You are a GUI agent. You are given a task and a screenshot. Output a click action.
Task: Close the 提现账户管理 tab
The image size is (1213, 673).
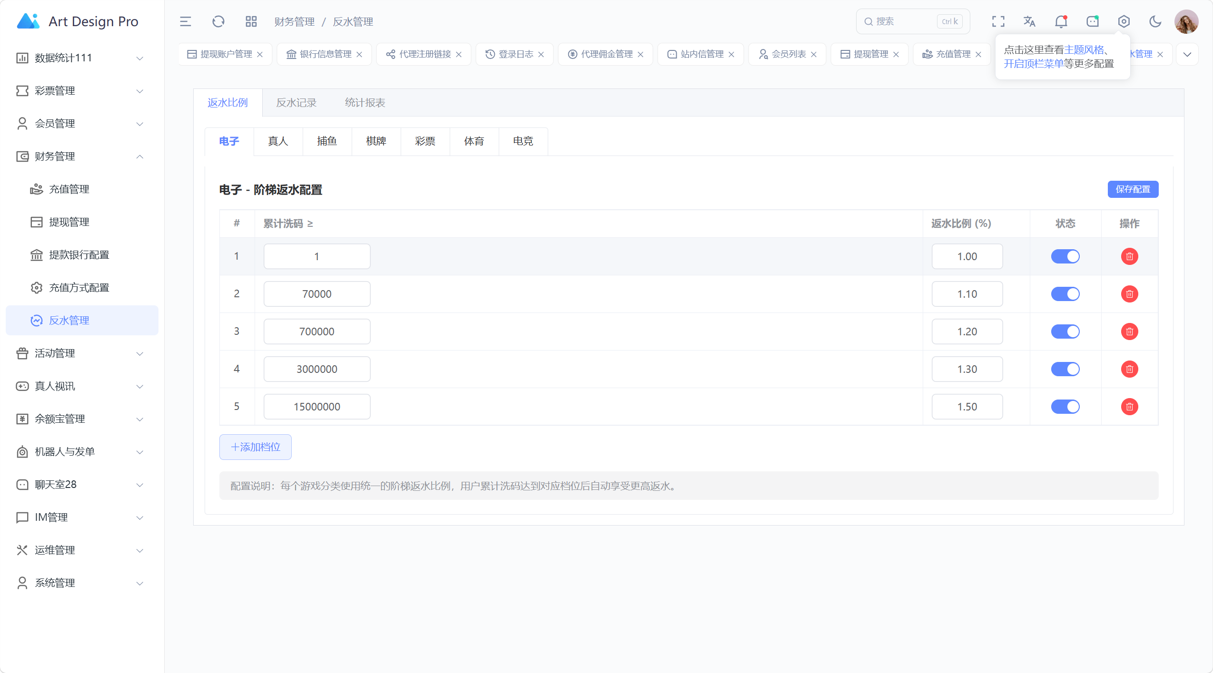click(x=260, y=54)
